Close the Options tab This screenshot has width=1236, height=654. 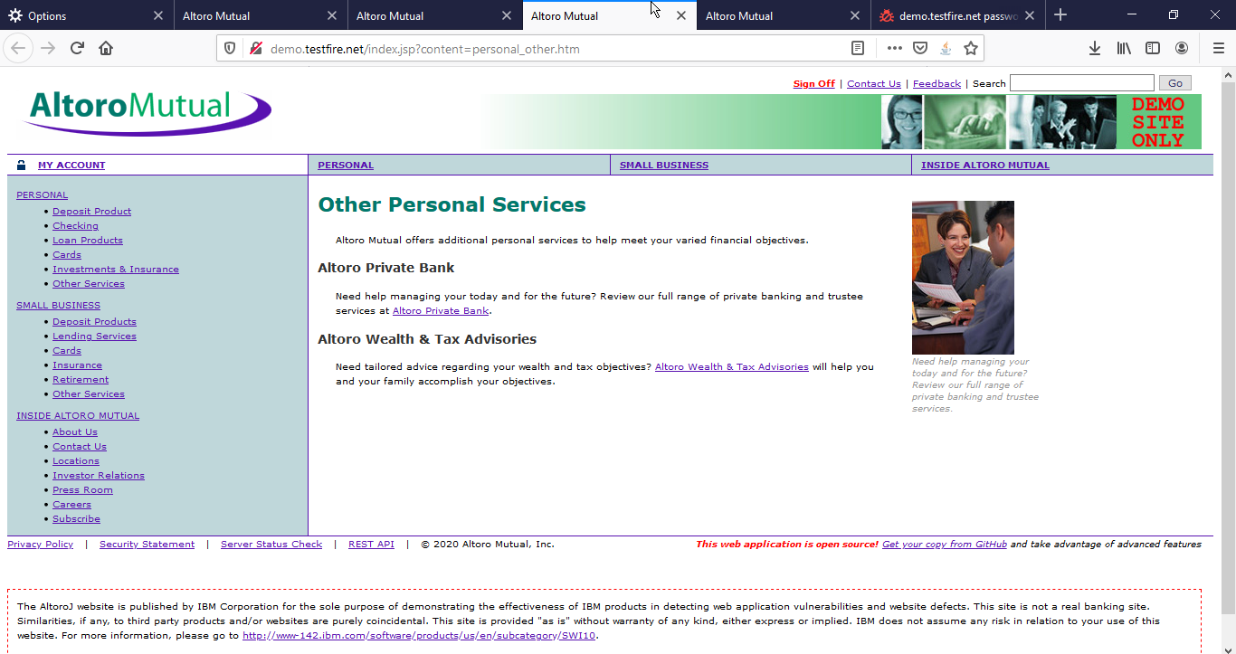coord(158,15)
